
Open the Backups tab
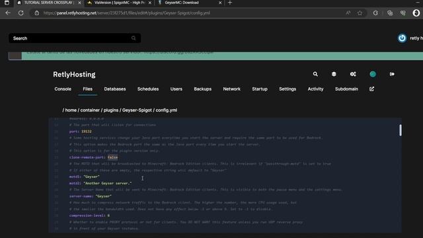203,89
